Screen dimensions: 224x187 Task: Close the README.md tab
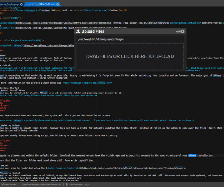click(57, 5)
